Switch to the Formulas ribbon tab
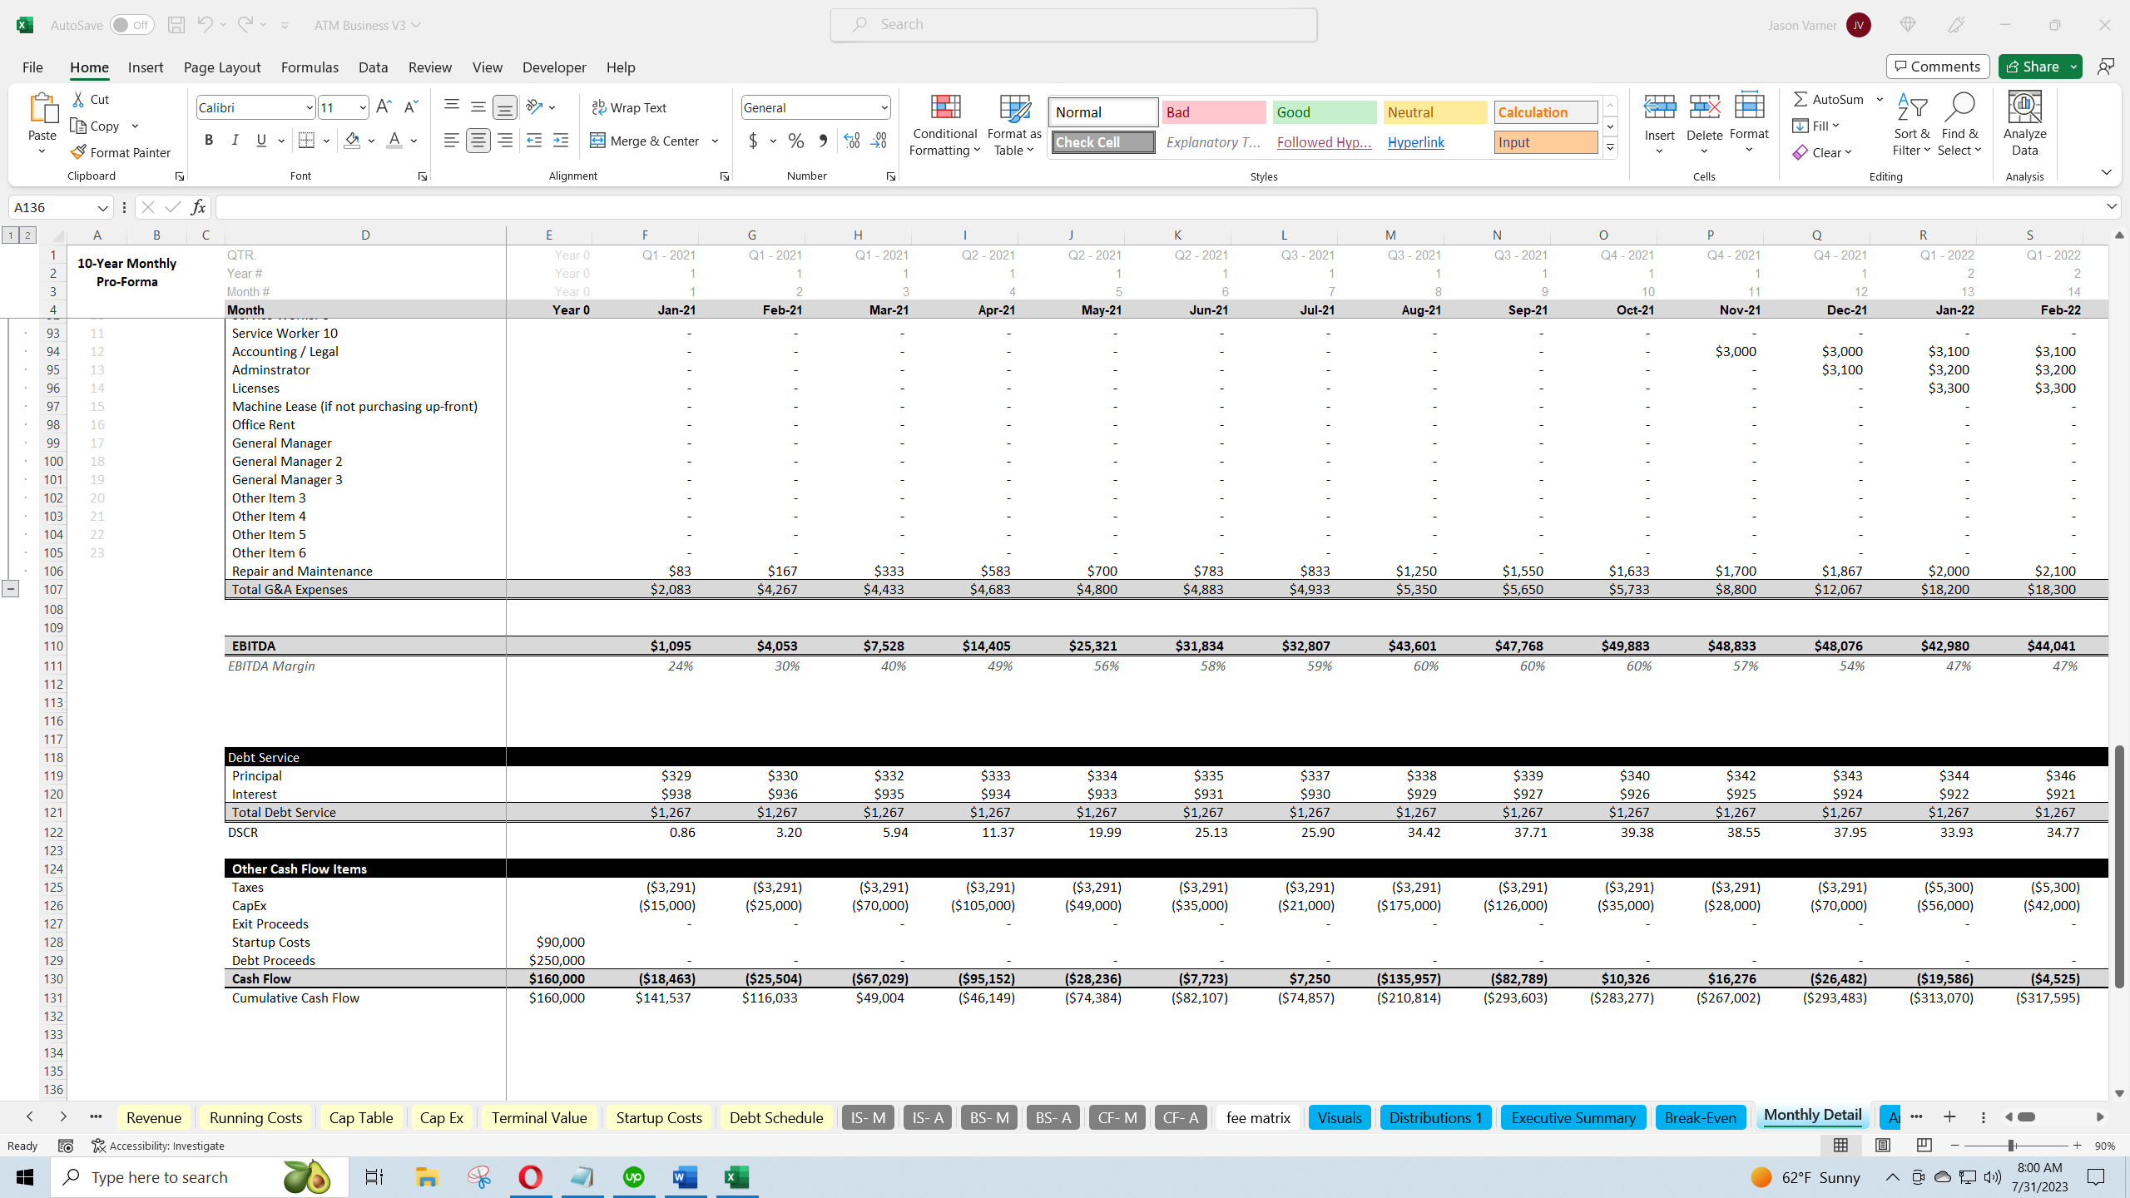The width and height of the screenshot is (2130, 1198). (x=310, y=67)
